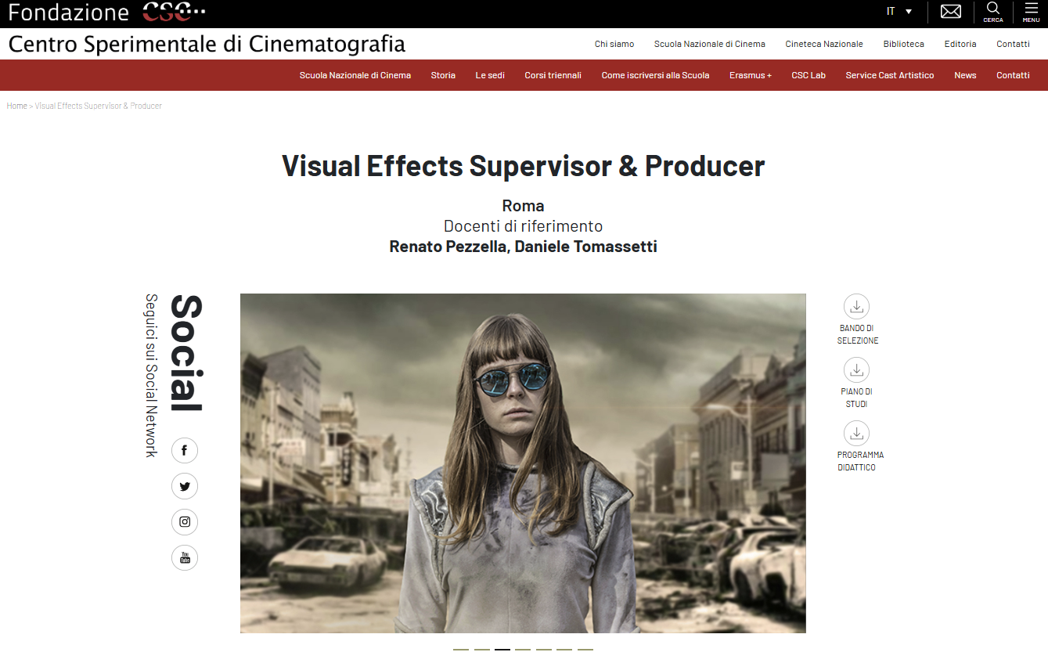The width and height of the screenshot is (1048, 663).
Task: Click the main carousel image of the woman
Action: point(523,463)
